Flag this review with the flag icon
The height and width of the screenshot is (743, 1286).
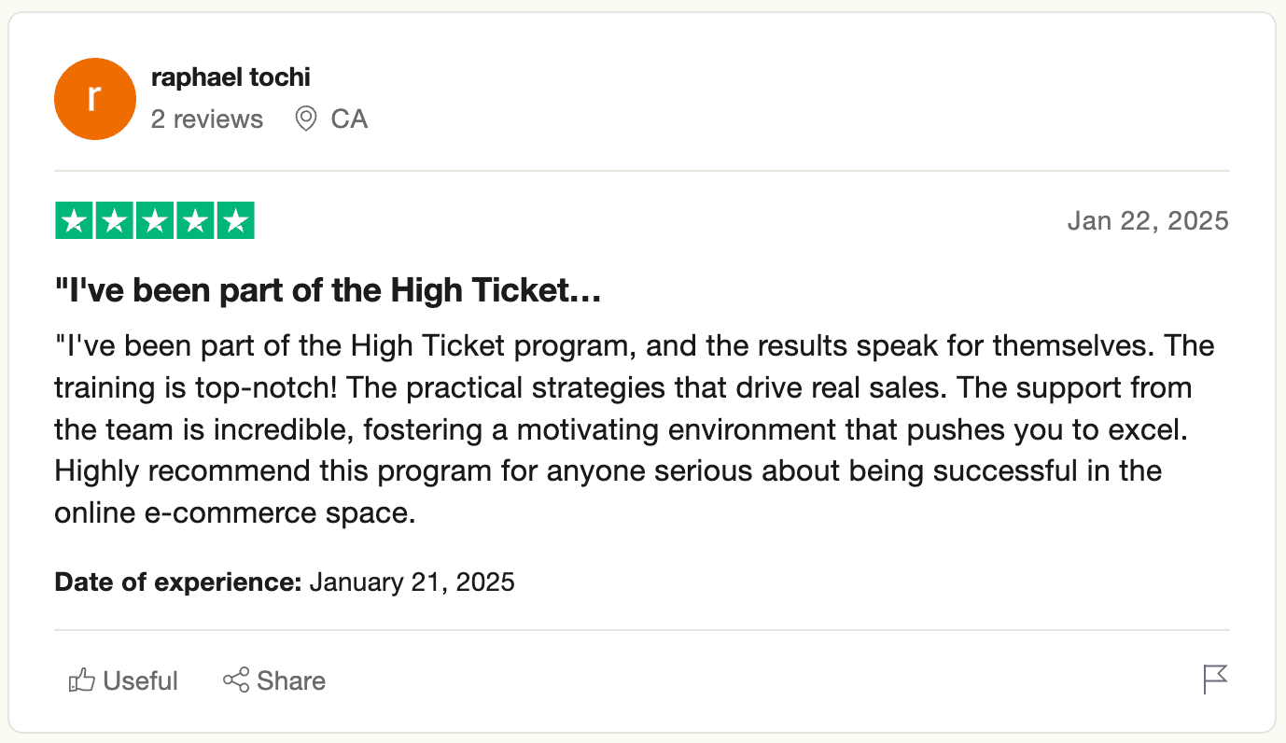tap(1215, 680)
